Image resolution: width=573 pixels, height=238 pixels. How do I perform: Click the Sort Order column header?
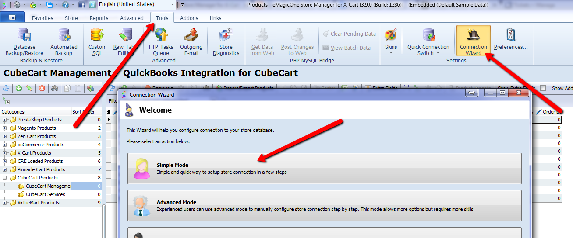click(x=86, y=112)
